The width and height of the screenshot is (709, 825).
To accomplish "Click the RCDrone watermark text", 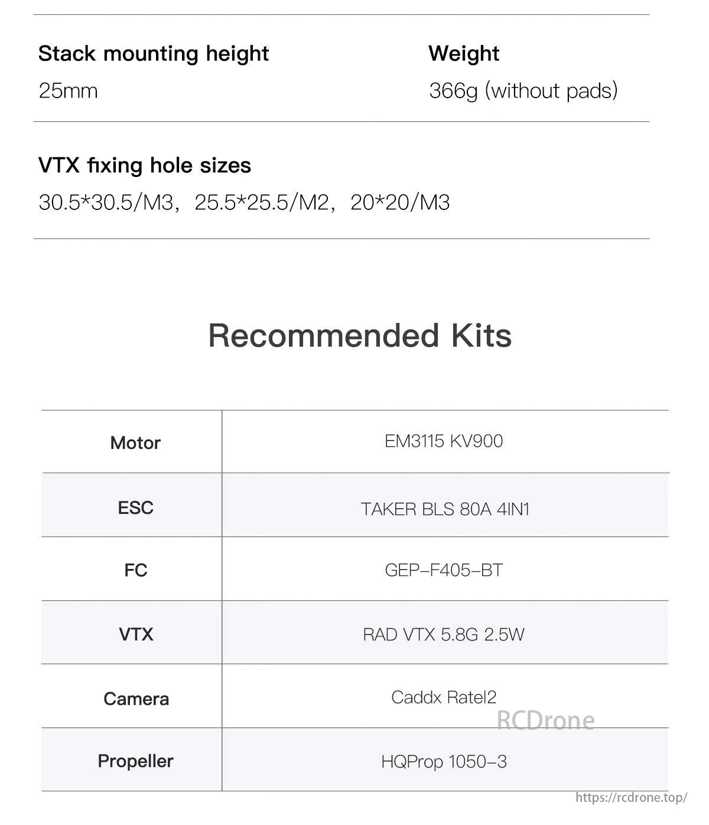I will (545, 720).
